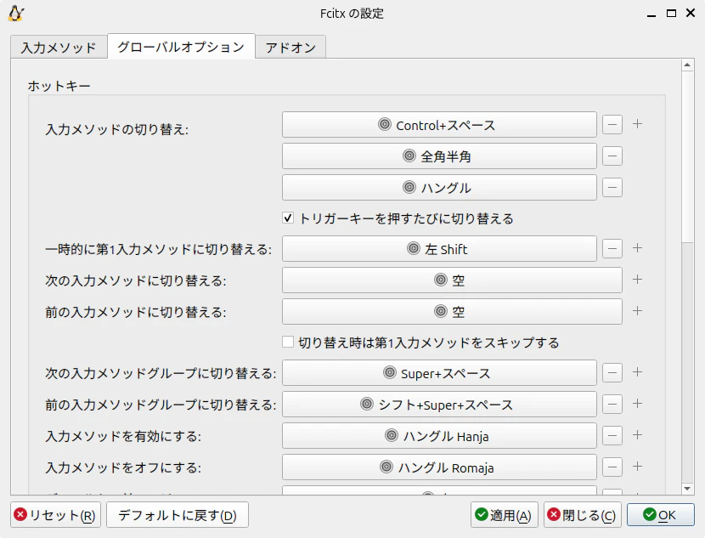Viewport: 705px width, 538px height.
Task: Click the 一時的に第1入力メソッドに切り替える: label
Action: [x=158, y=249]
